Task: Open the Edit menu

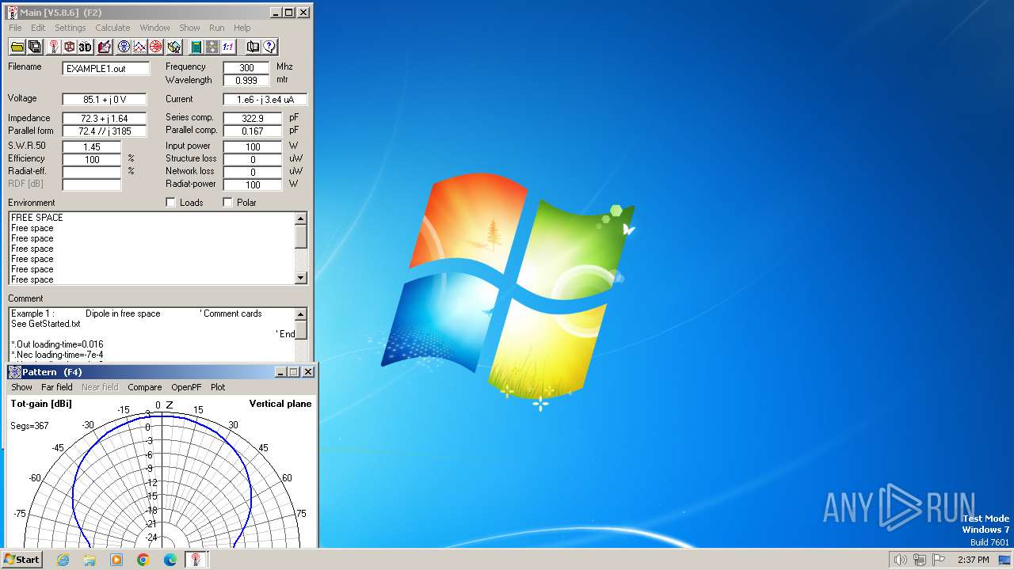Action: pyautogui.click(x=38, y=28)
